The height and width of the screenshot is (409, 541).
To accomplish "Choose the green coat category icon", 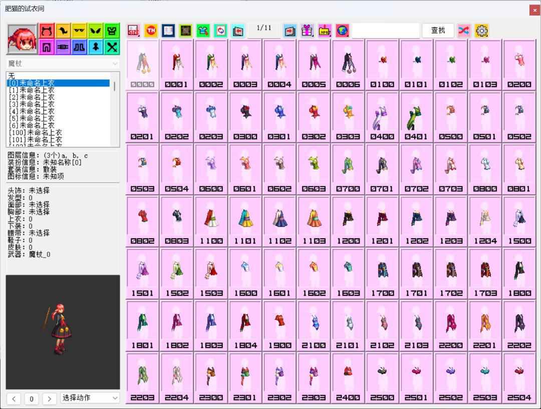I will click(112, 31).
